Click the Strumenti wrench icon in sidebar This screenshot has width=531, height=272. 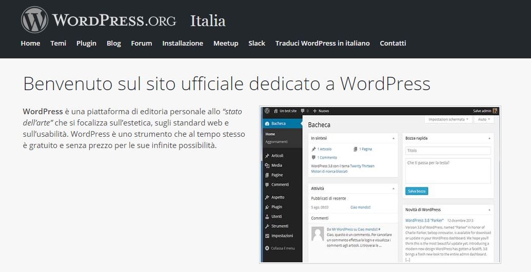coord(267,226)
